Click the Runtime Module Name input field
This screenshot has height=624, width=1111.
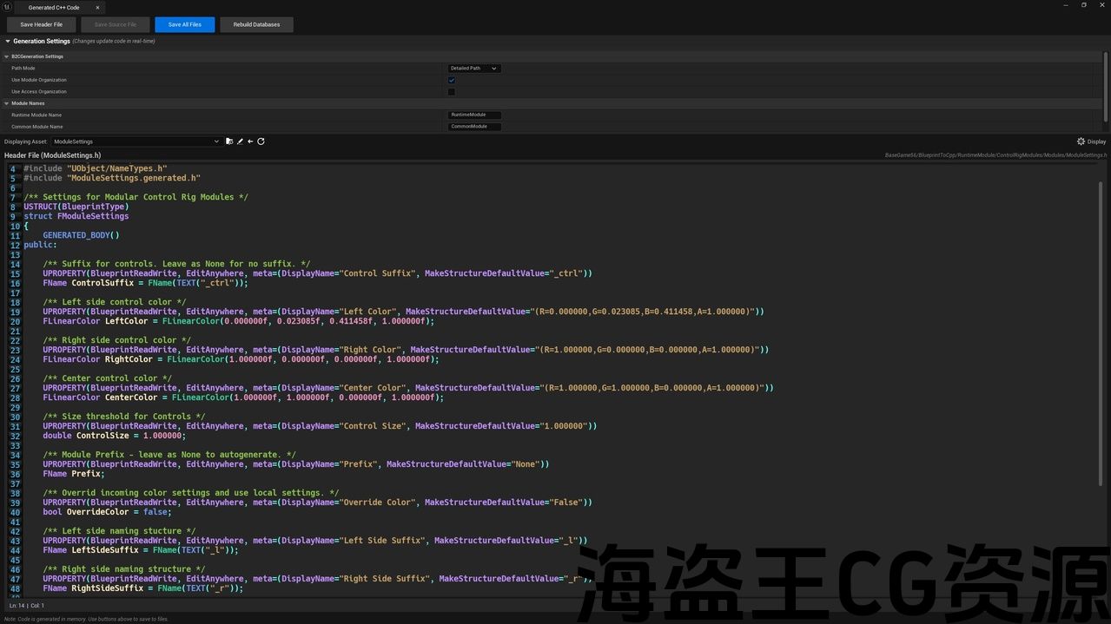[x=474, y=115]
